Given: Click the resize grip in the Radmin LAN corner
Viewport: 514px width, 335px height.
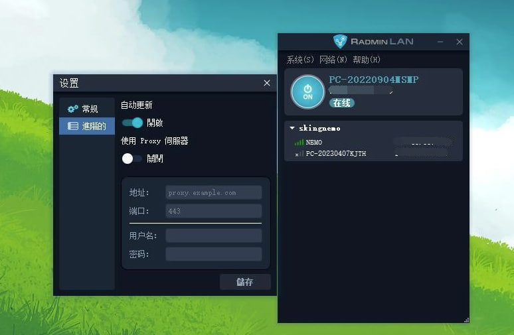Looking at the screenshot, I should point(466,320).
